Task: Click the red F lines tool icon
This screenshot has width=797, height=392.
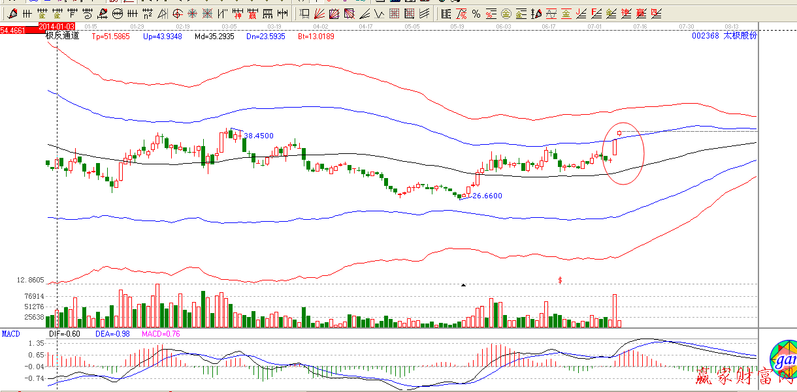Action: [x=596, y=13]
